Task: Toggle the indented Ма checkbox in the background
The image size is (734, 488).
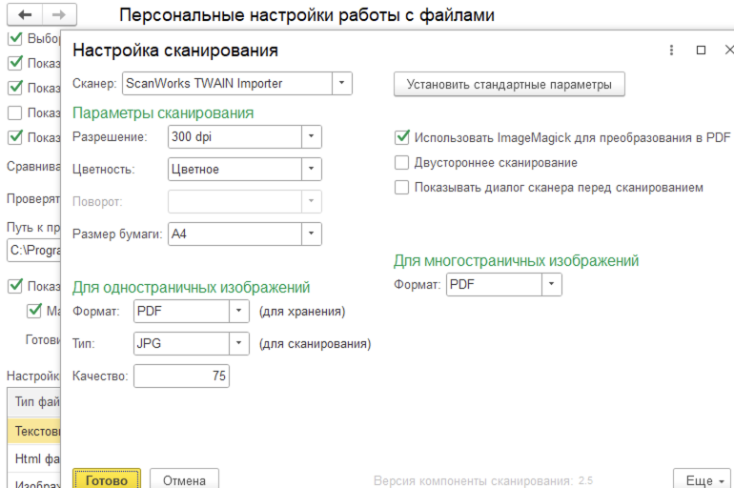Action: 34,311
